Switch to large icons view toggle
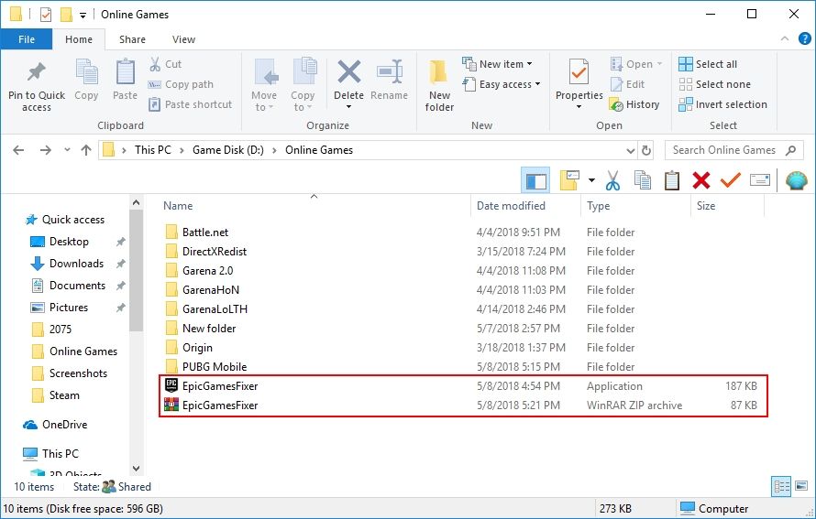This screenshot has height=519, width=816. [x=801, y=487]
